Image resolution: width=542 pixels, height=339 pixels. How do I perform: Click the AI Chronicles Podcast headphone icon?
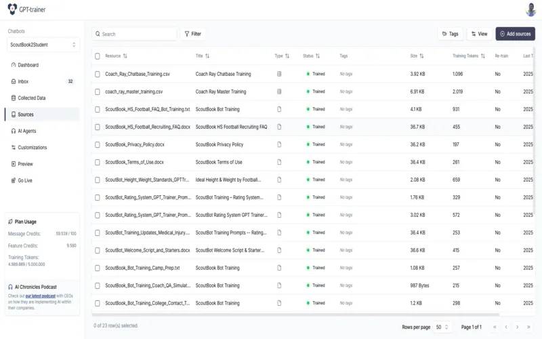(x=10, y=287)
